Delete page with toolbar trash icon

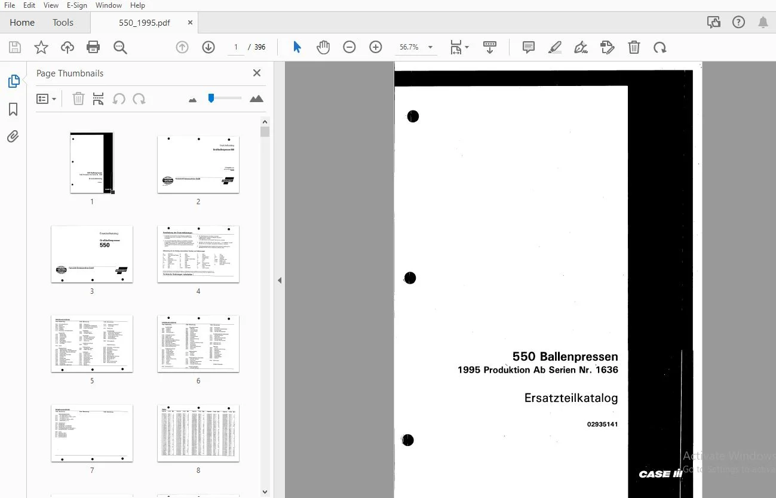tap(634, 47)
